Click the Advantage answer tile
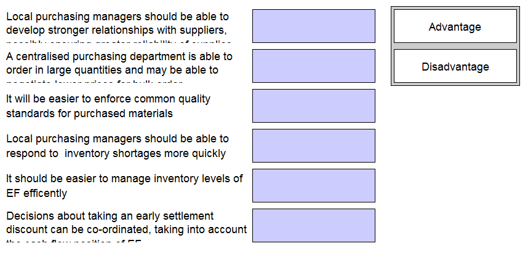This screenshot has width=528, height=254. tap(455, 26)
